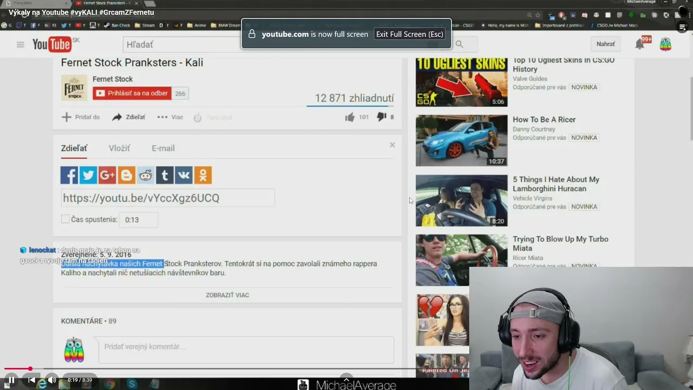Screen dimensions: 693x390
Task: Dislike the video with thumbs down
Action: tap(381, 117)
